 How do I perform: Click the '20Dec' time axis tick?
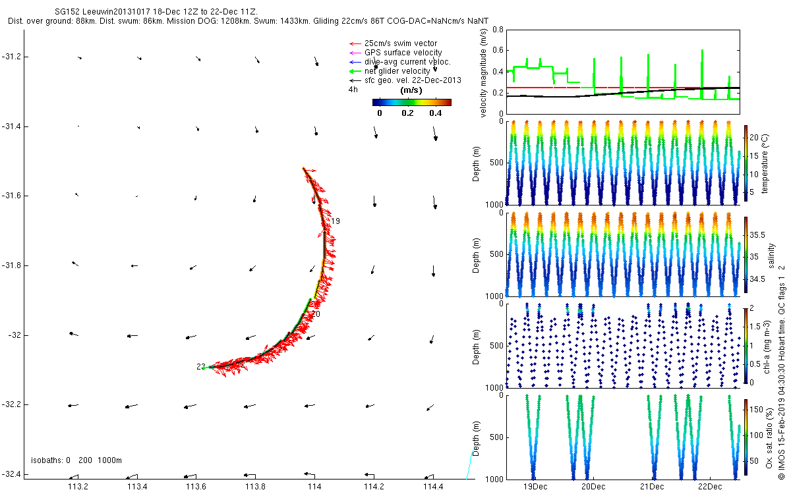(593, 487)
